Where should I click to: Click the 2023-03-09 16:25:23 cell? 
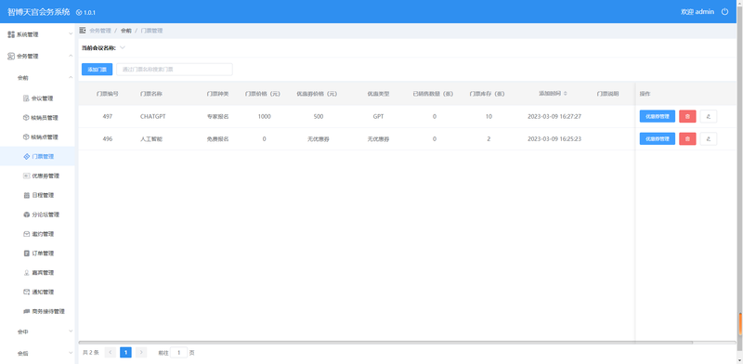point(554,139)
